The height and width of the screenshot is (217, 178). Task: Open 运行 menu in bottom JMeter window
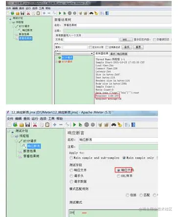coord(35,118)
